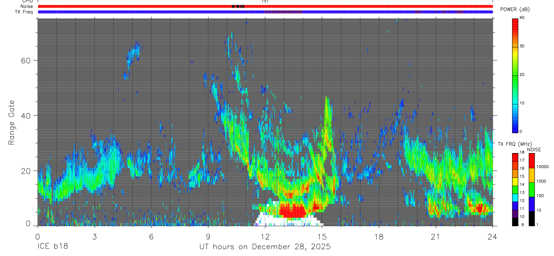Click the 0 range gate tick label
Screen dimensions: 554x256
click(28, 223)
